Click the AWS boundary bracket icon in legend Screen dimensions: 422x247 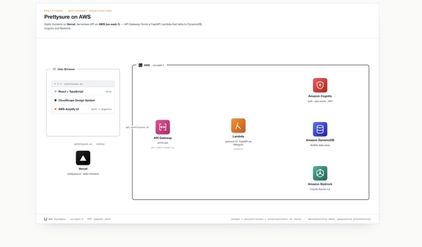[46, 219]
